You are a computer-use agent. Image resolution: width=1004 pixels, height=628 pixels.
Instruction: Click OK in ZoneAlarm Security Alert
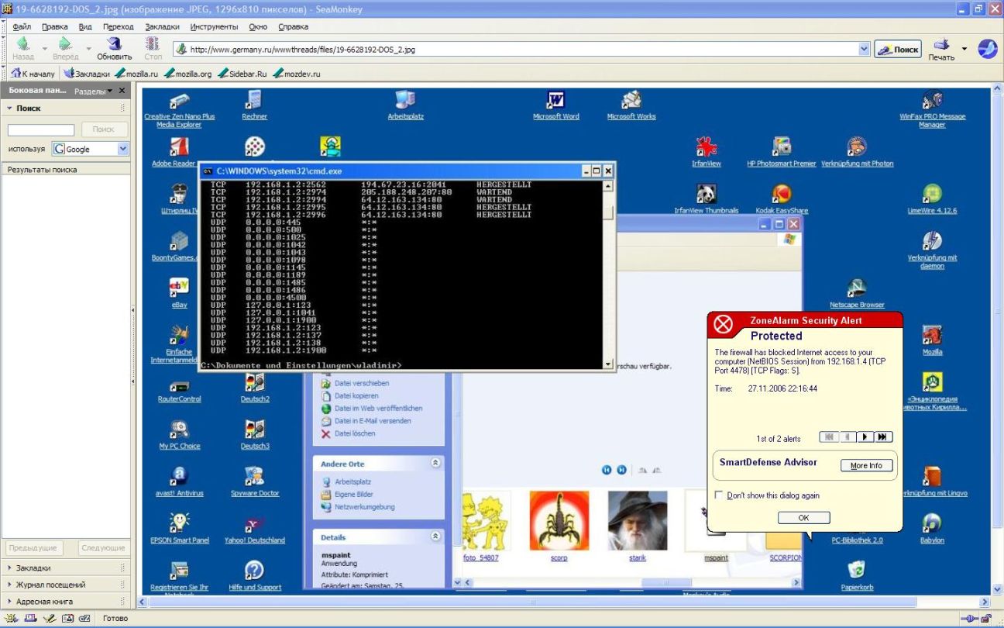pos(803,517)
